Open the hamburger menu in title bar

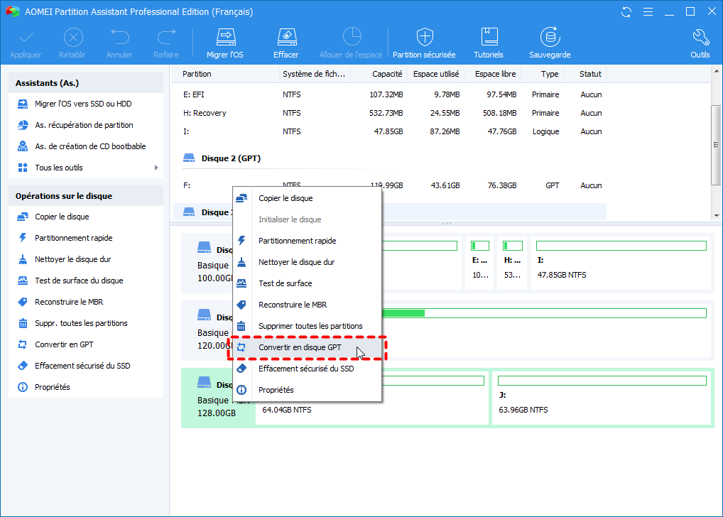648,12
